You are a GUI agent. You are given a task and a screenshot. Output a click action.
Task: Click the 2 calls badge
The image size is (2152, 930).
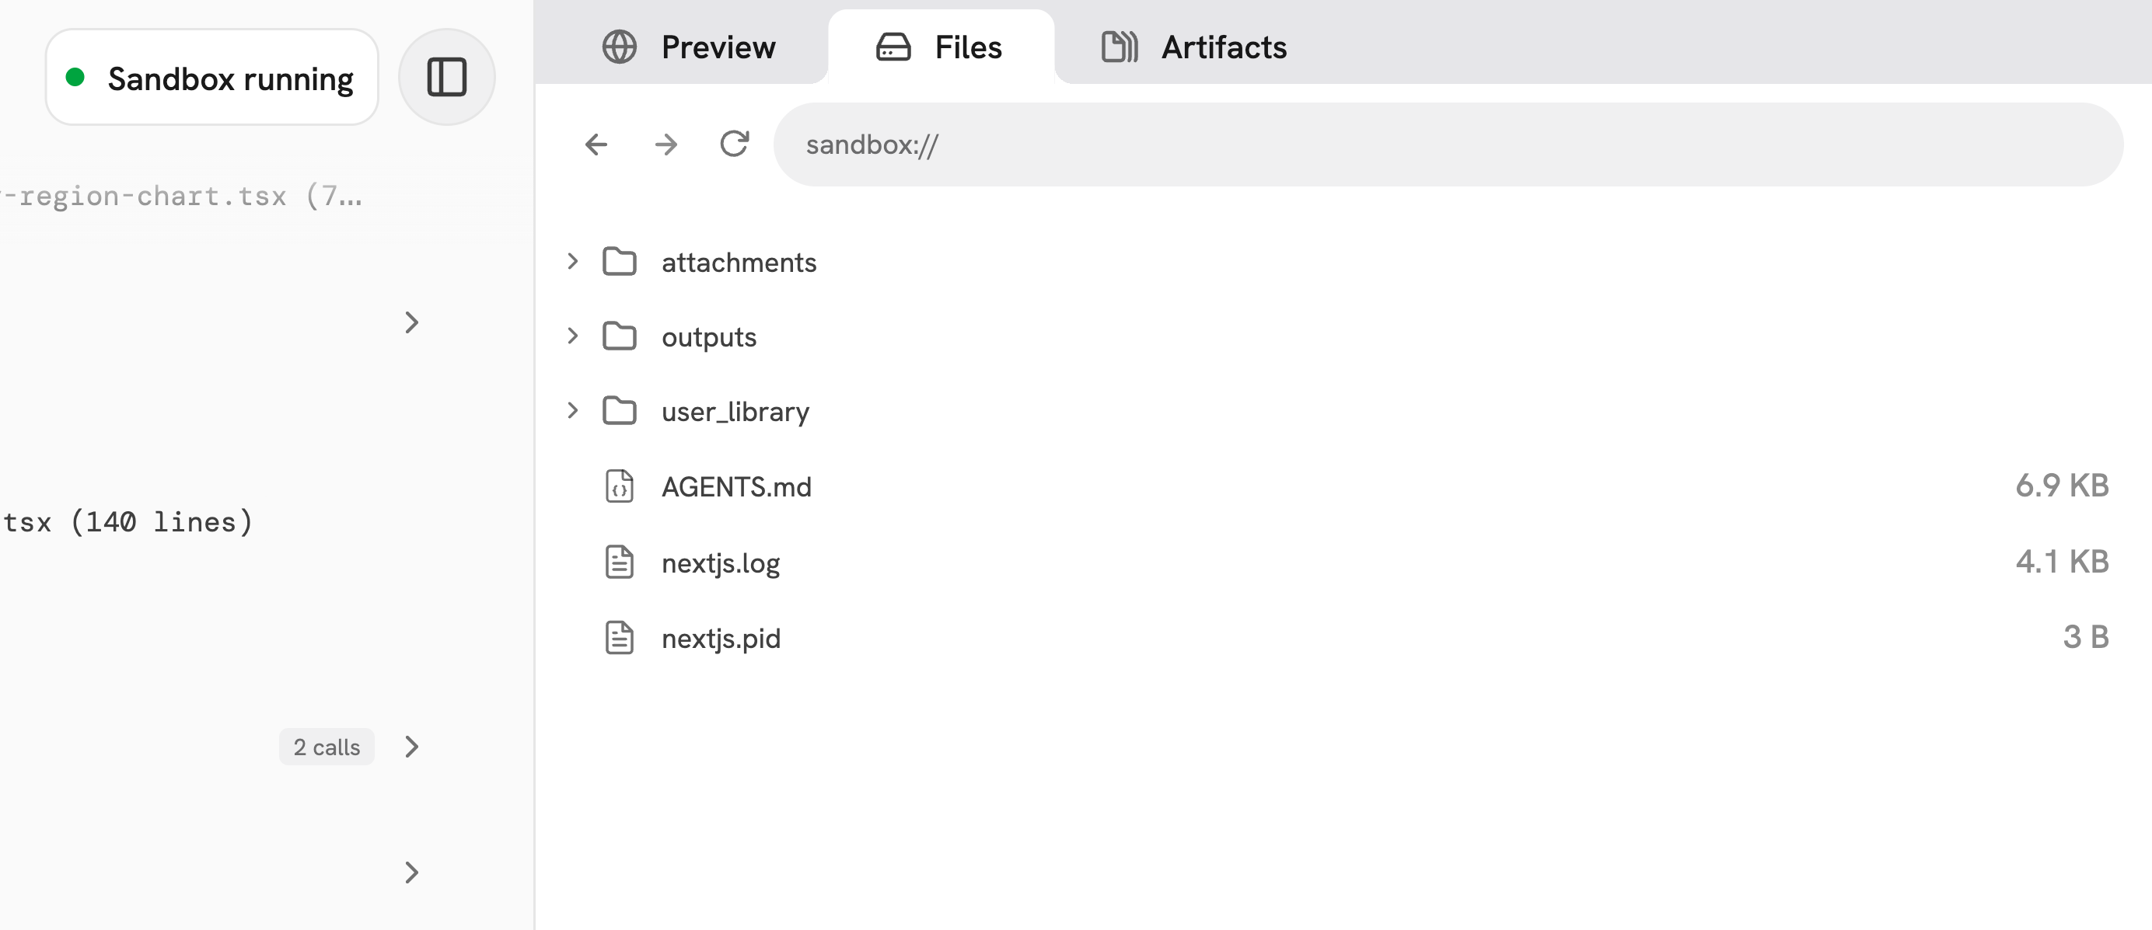tap(327, 747)
